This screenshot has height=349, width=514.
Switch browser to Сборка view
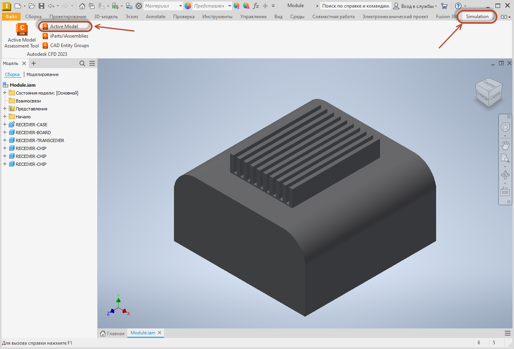point(12,74)
